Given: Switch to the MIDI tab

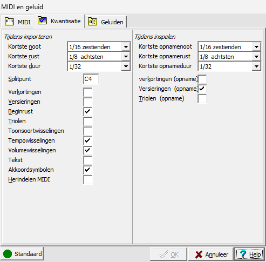Looking at the screenshot, I should 17,22.
